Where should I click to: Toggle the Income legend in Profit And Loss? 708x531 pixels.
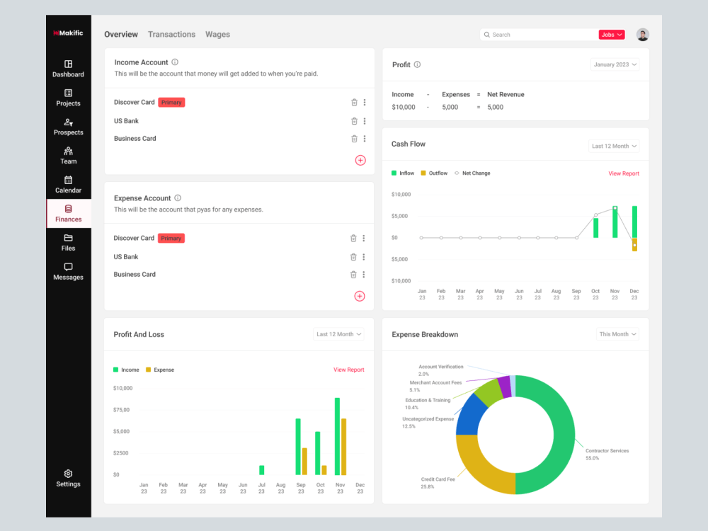(x=115, y=370)
